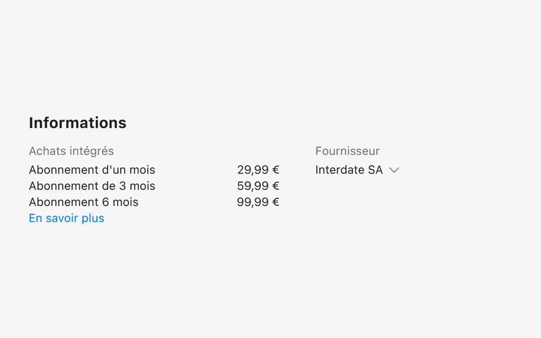Click the word "intégrés" in the purchases label
Viewport: 541px width, 338px height.
point(92,152)
